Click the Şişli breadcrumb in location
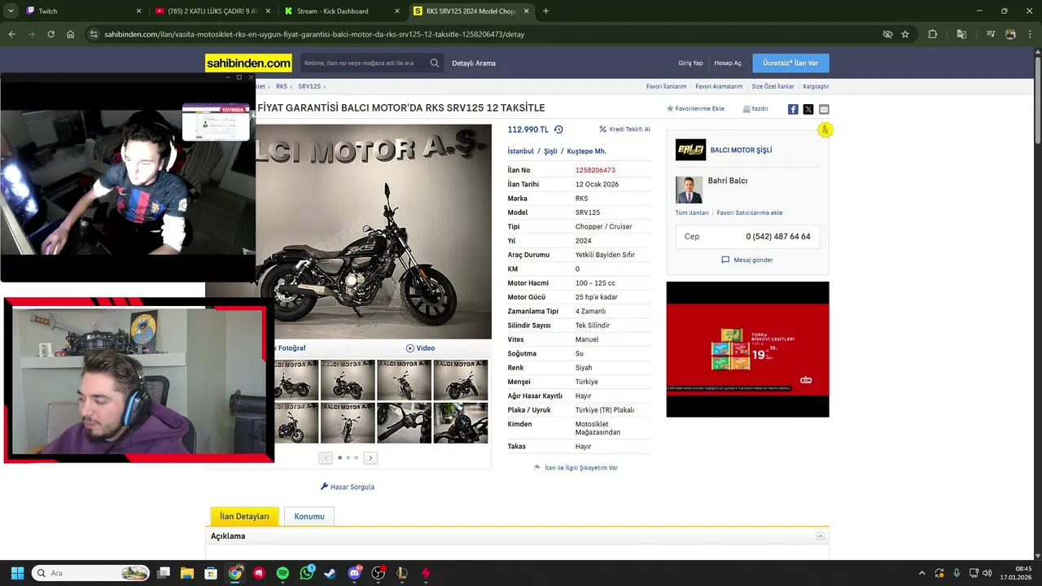1042x586 pixels. pyautogui.click(x=550, y=151)
